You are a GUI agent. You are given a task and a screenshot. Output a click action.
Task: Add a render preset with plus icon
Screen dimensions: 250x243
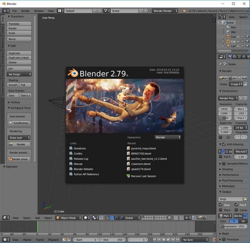click(x=240, y=98)
